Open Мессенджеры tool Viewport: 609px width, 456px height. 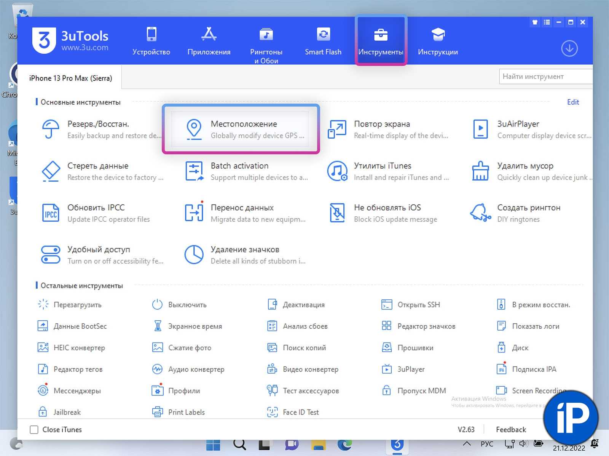point(69,390)
